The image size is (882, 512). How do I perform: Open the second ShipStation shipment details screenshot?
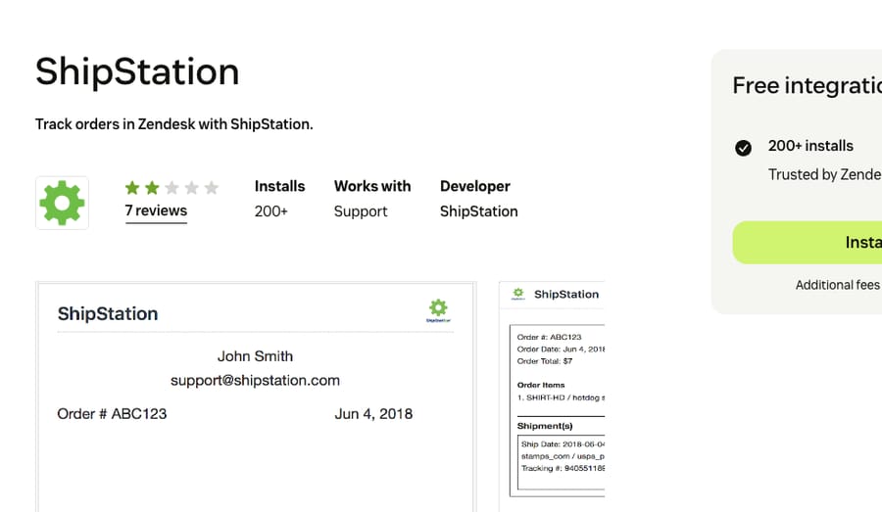552,396
